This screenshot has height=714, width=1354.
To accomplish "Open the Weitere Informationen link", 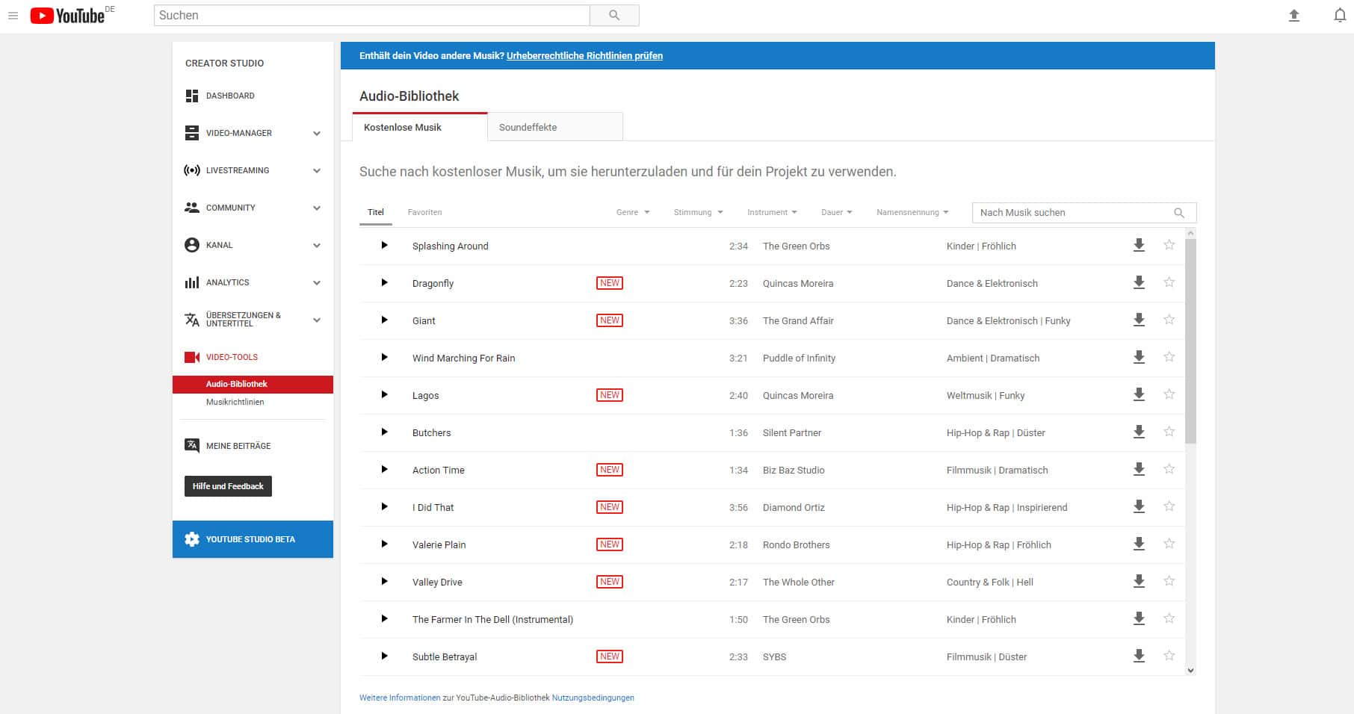I will pos(400,698).
